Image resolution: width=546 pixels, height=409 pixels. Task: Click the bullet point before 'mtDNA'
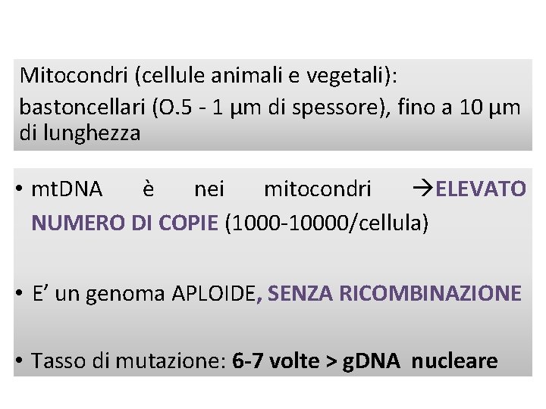click(19, 189)
